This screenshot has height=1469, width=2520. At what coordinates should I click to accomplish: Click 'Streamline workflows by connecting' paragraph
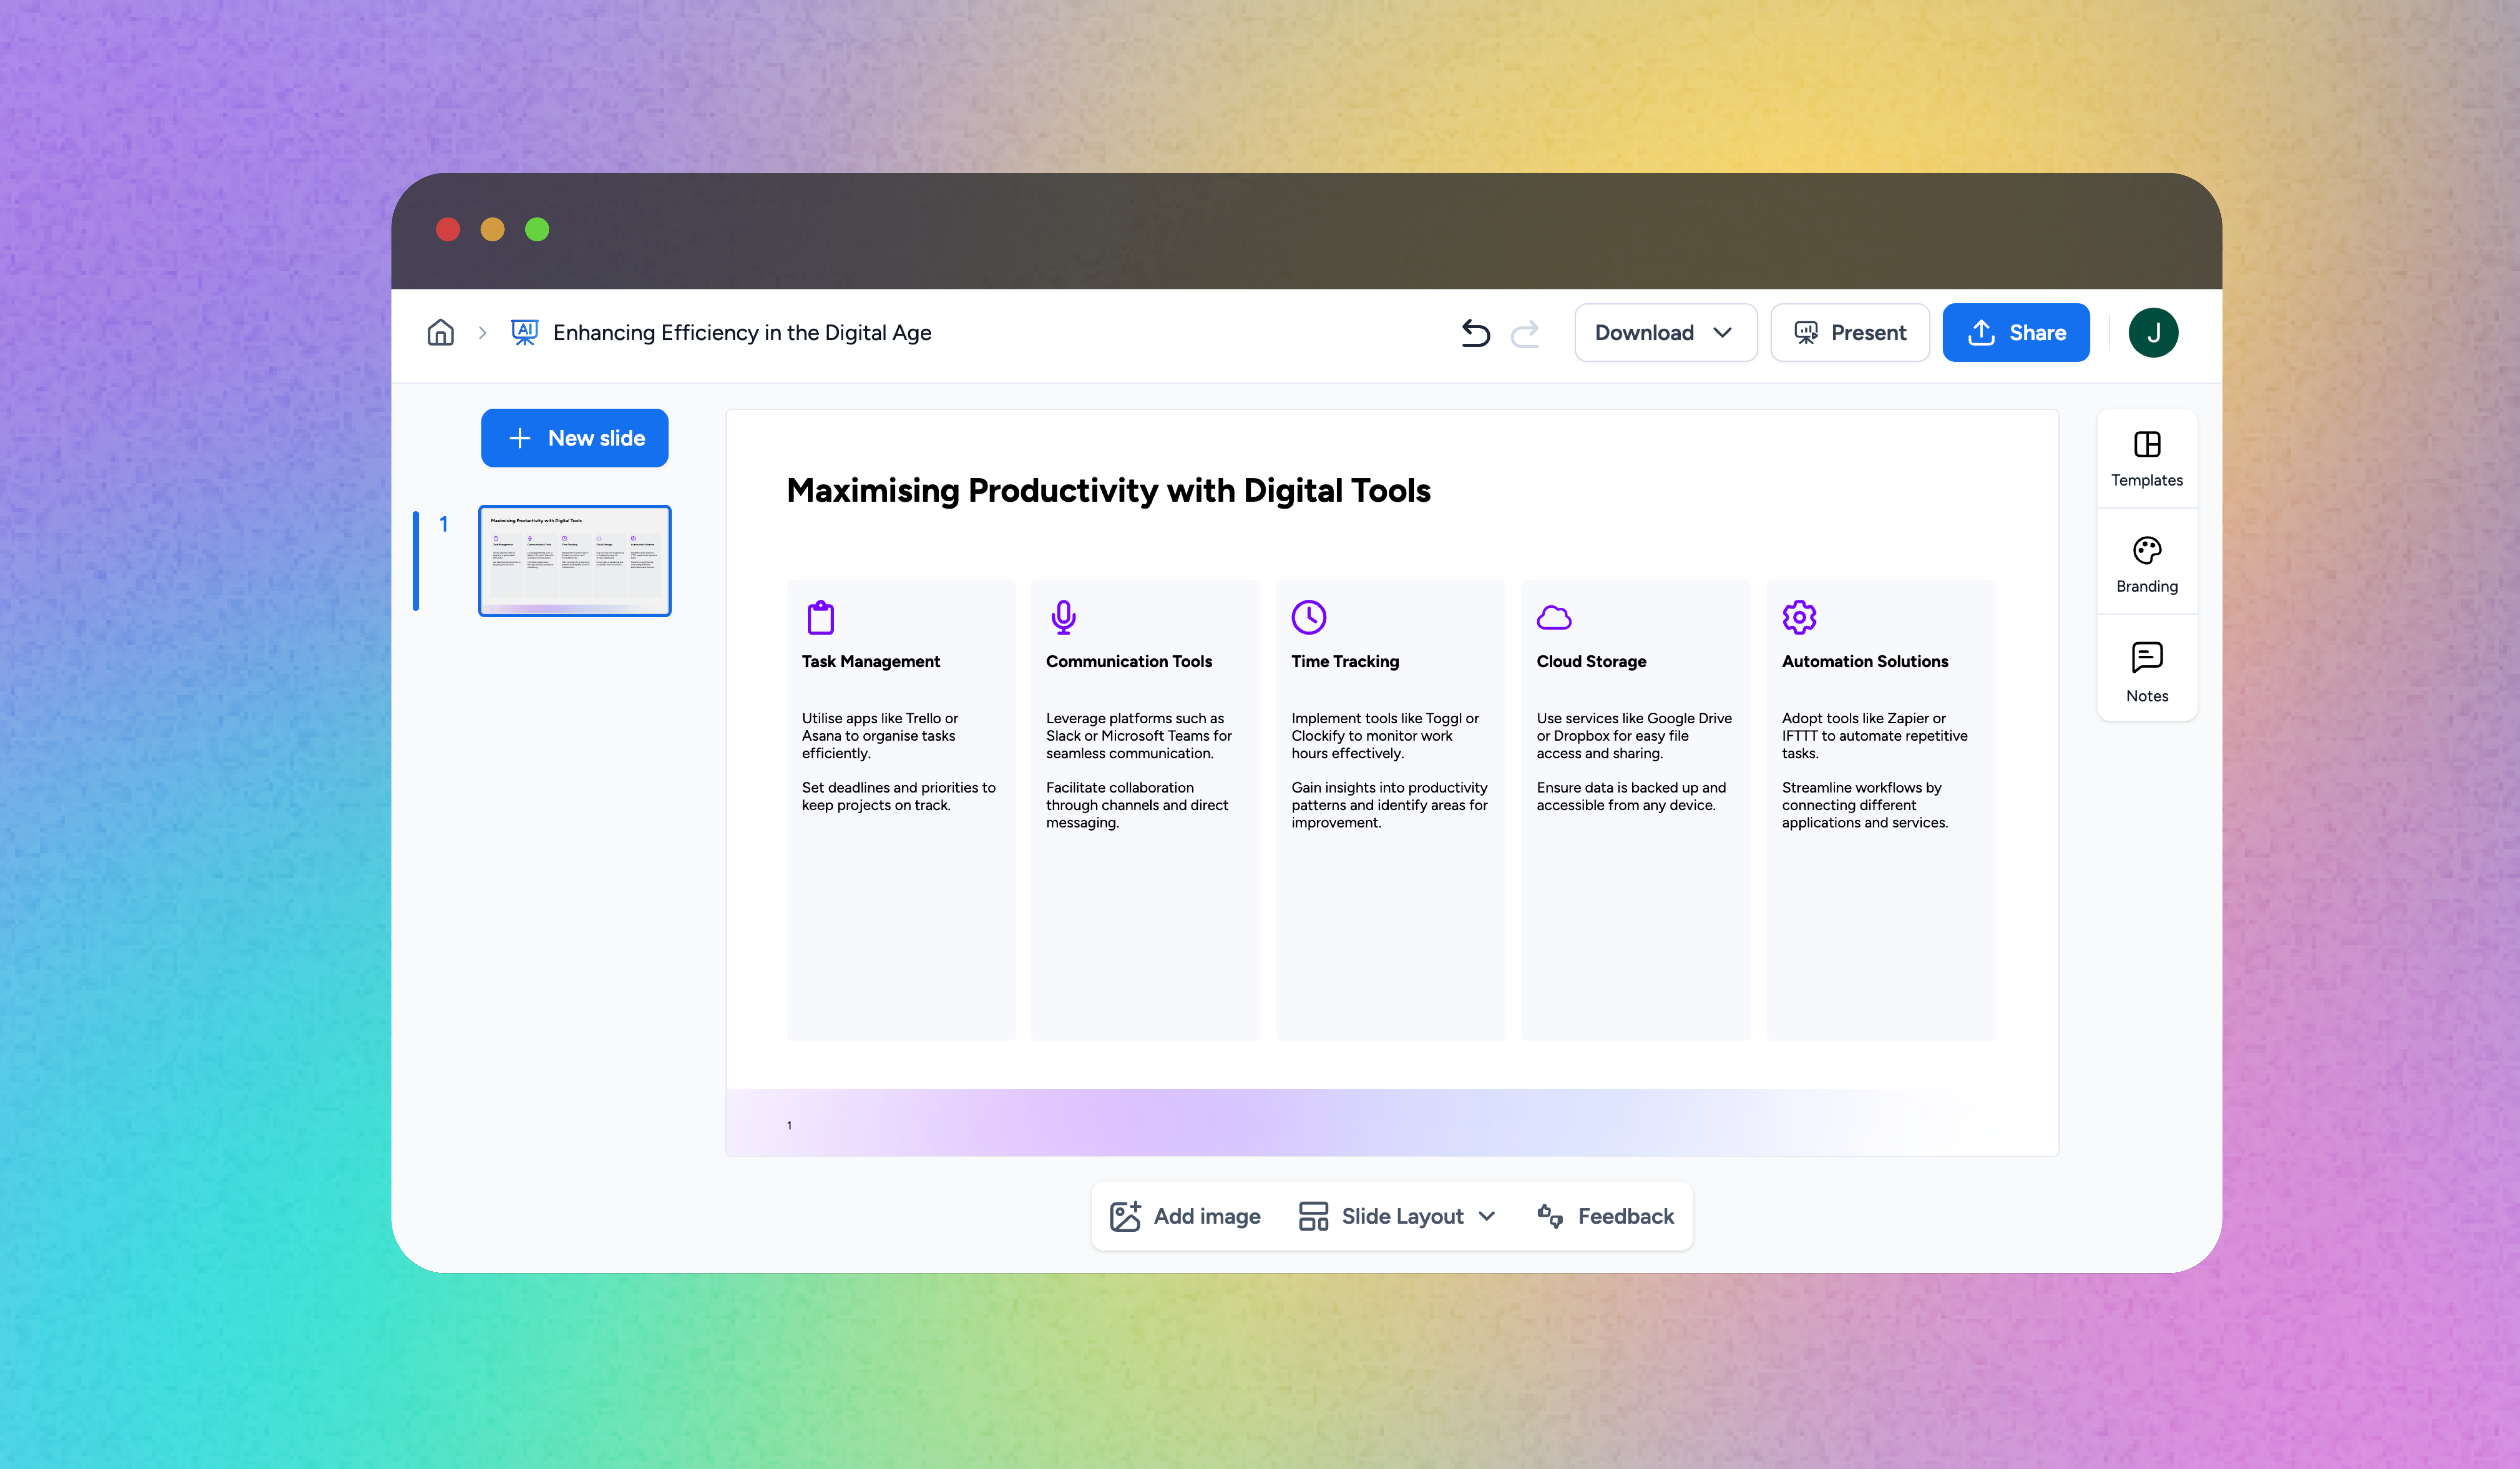[x=1865, y=805]
